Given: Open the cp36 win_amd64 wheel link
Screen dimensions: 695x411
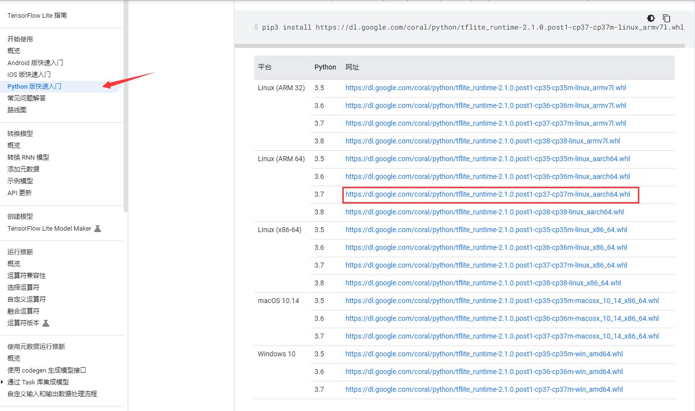Looking at the screenshot, I should 484,372.
